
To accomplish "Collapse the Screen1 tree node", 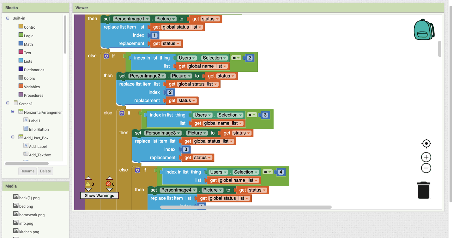I will 8,103.
